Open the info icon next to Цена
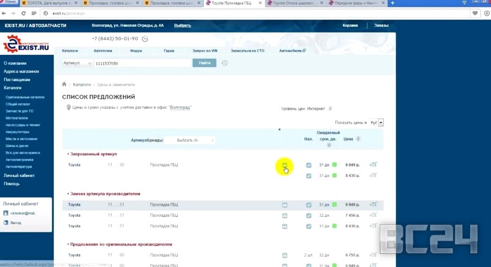The height and width of the screenshot is (267, 491). tap(358, 139)
